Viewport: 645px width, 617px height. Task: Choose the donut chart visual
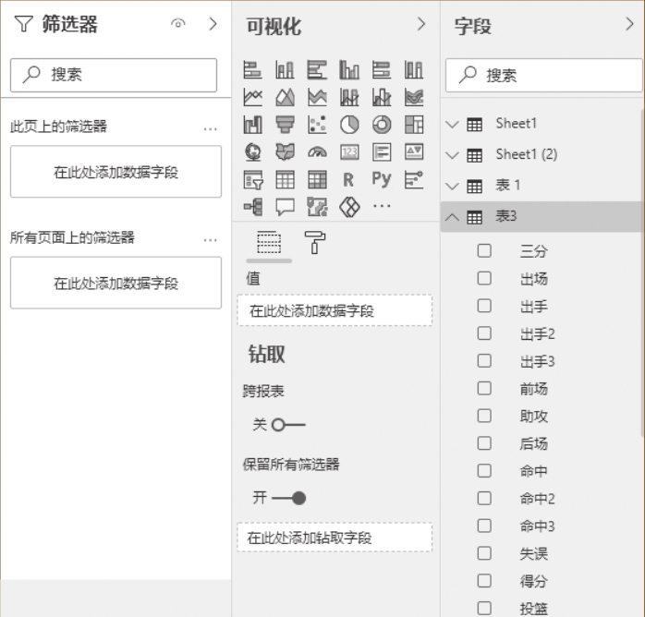382,125
